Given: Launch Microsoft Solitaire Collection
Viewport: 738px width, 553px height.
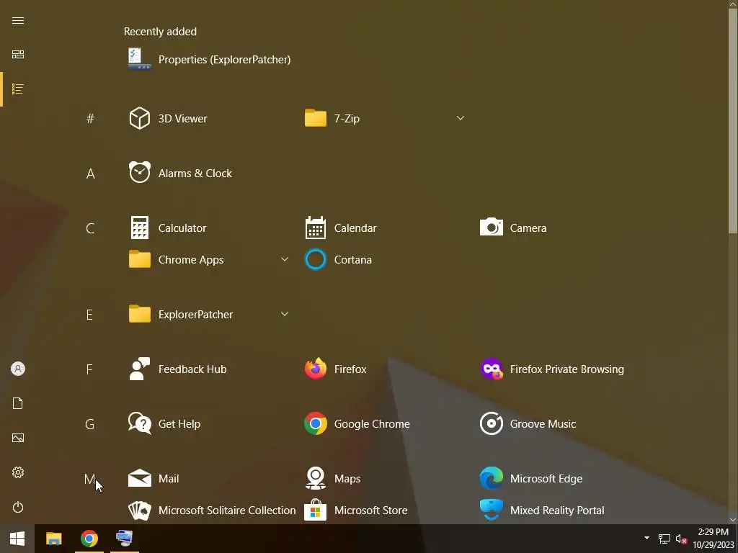Looking at the screenshot, I should coord(213,510).
